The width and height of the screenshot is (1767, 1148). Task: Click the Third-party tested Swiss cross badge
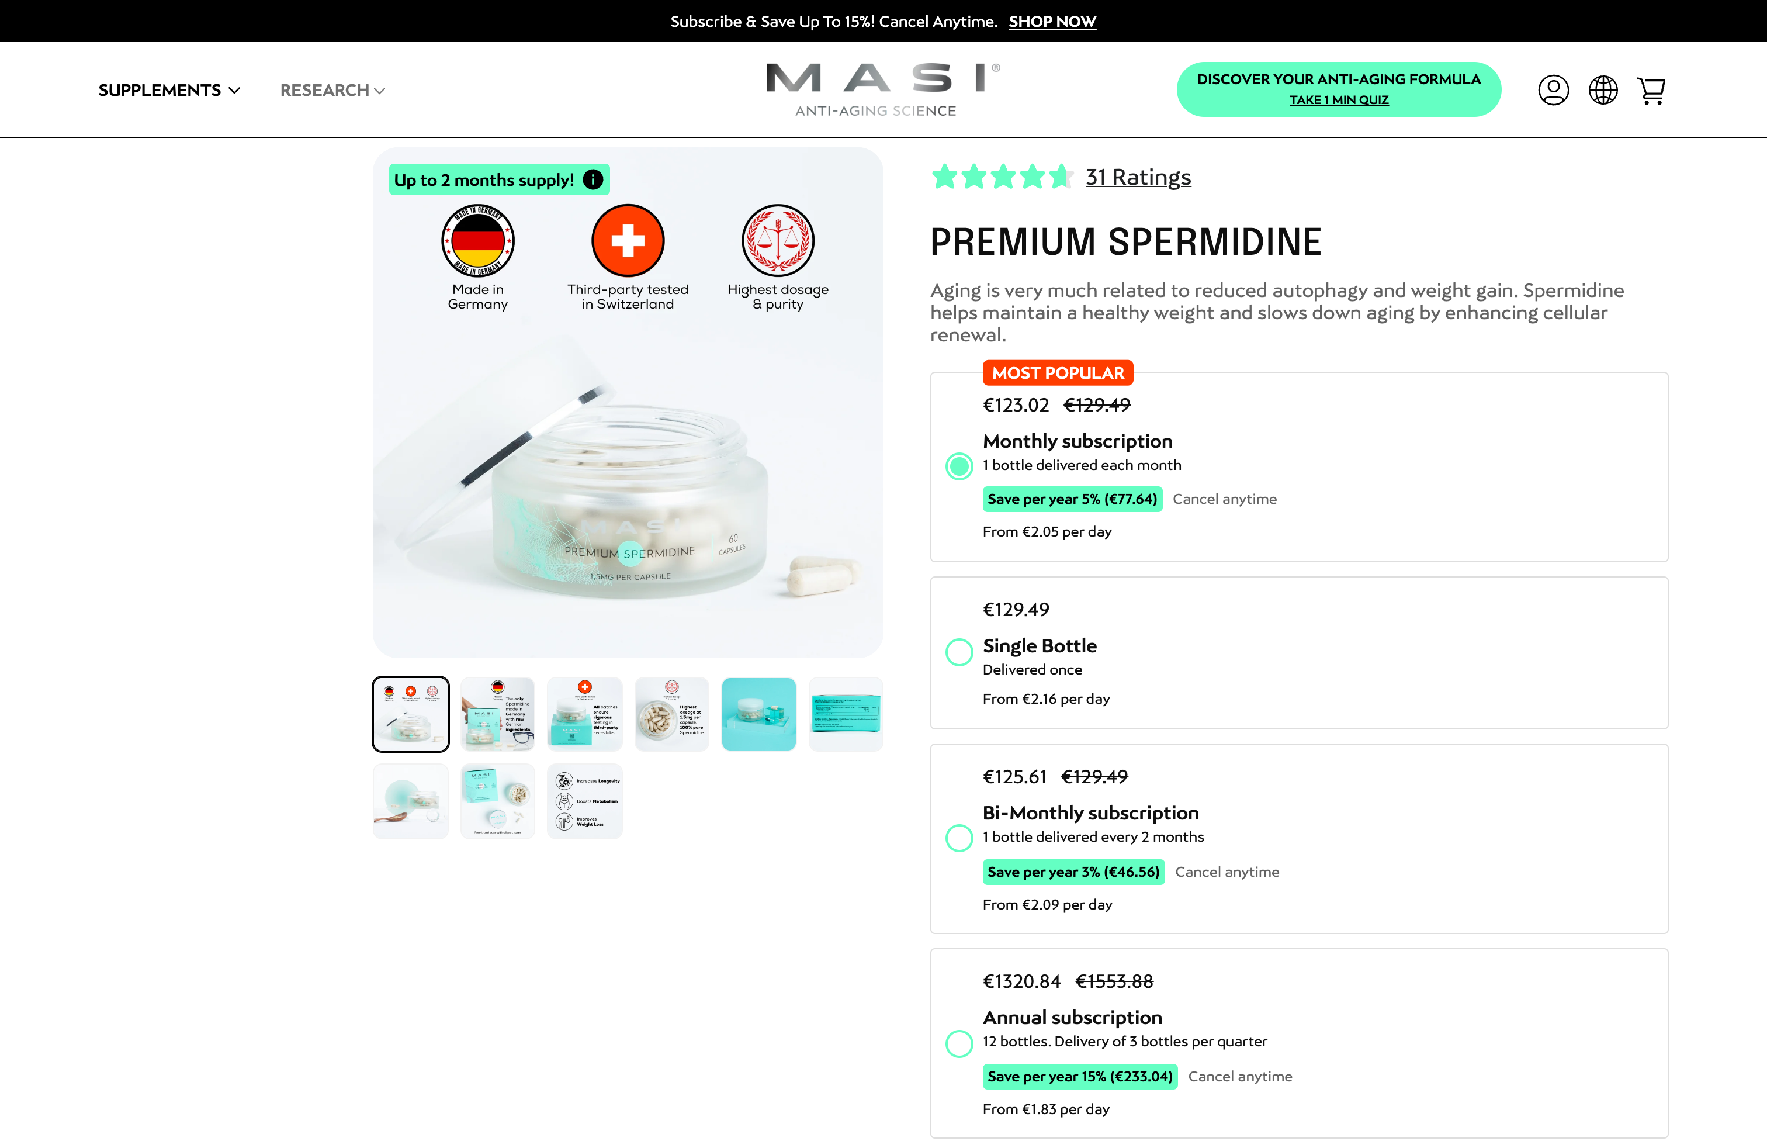628,241
